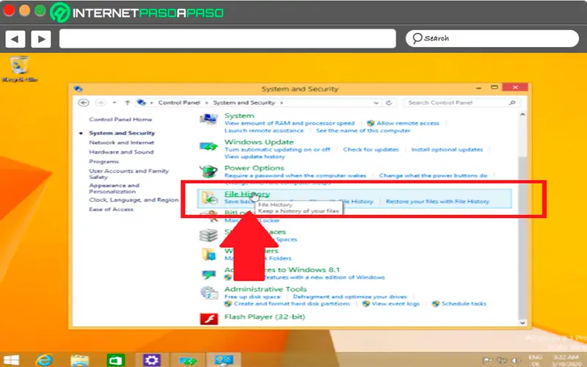Screen dimensions: 587x367
Task: Click the File History folder icon
Action: [x=209, y=197]
